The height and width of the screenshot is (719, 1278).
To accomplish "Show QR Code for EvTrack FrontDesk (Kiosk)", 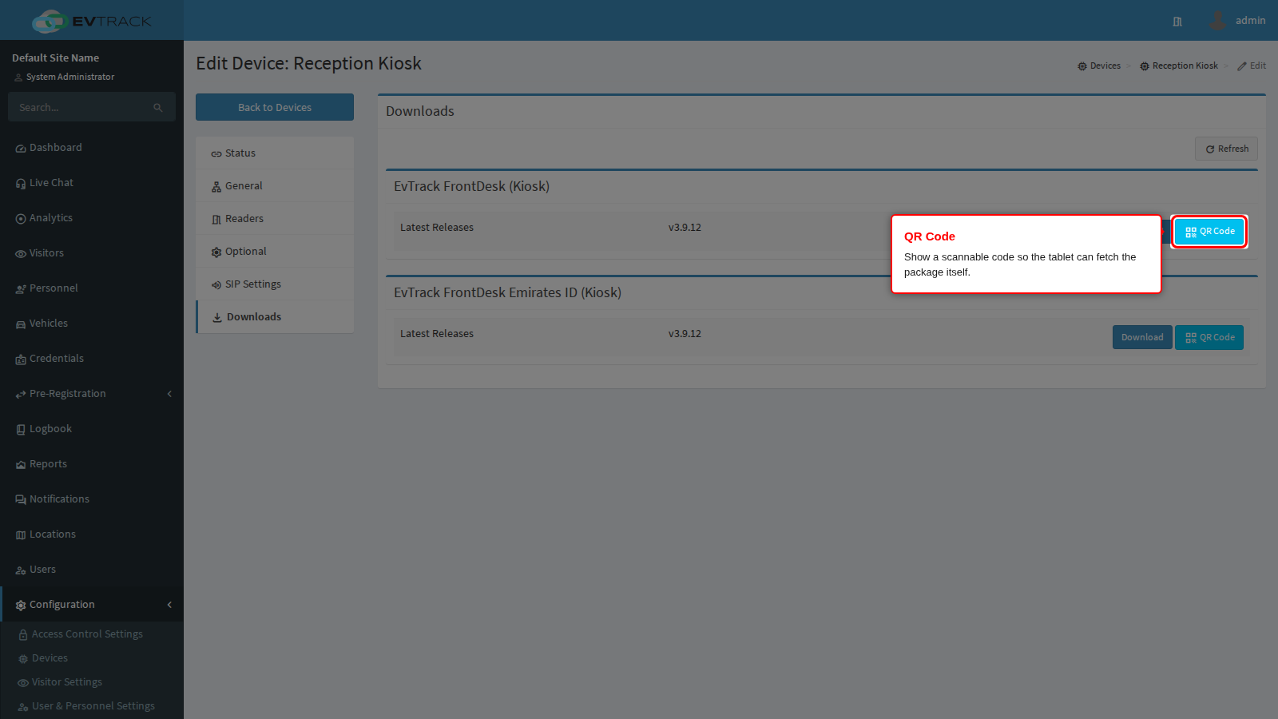I will pos(1209,232).
